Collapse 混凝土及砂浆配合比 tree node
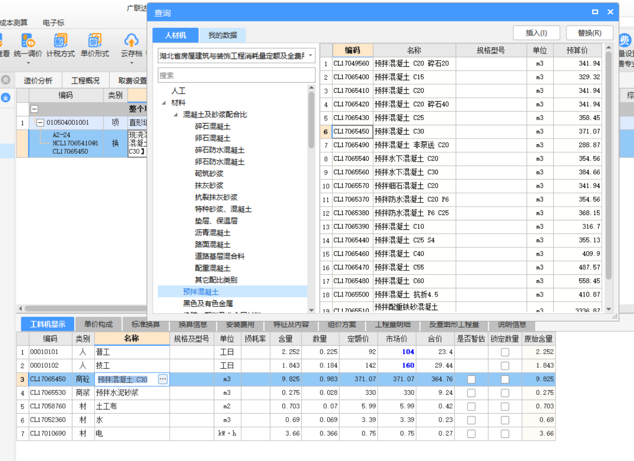Screen dimensions: 634x461 click(176, 114)
